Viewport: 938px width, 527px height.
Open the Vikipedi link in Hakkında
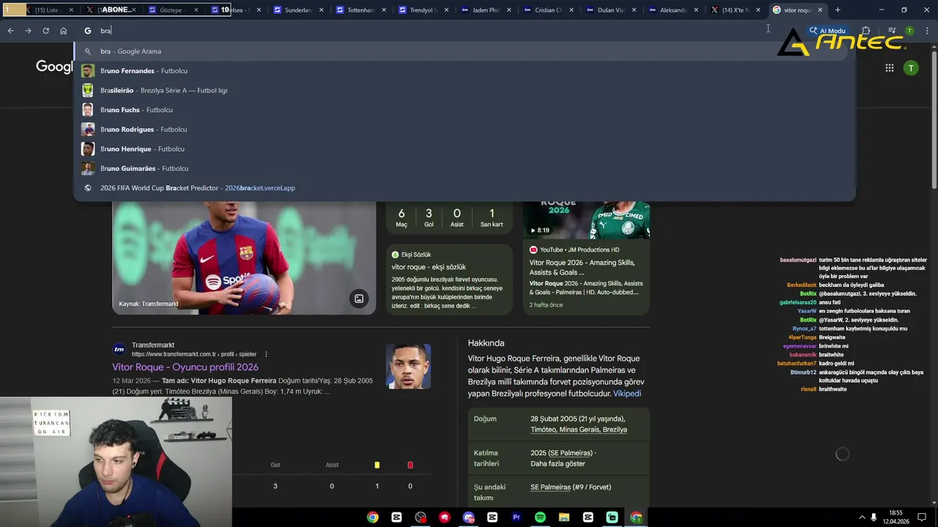pyautogui.click(x=627, y=394)
